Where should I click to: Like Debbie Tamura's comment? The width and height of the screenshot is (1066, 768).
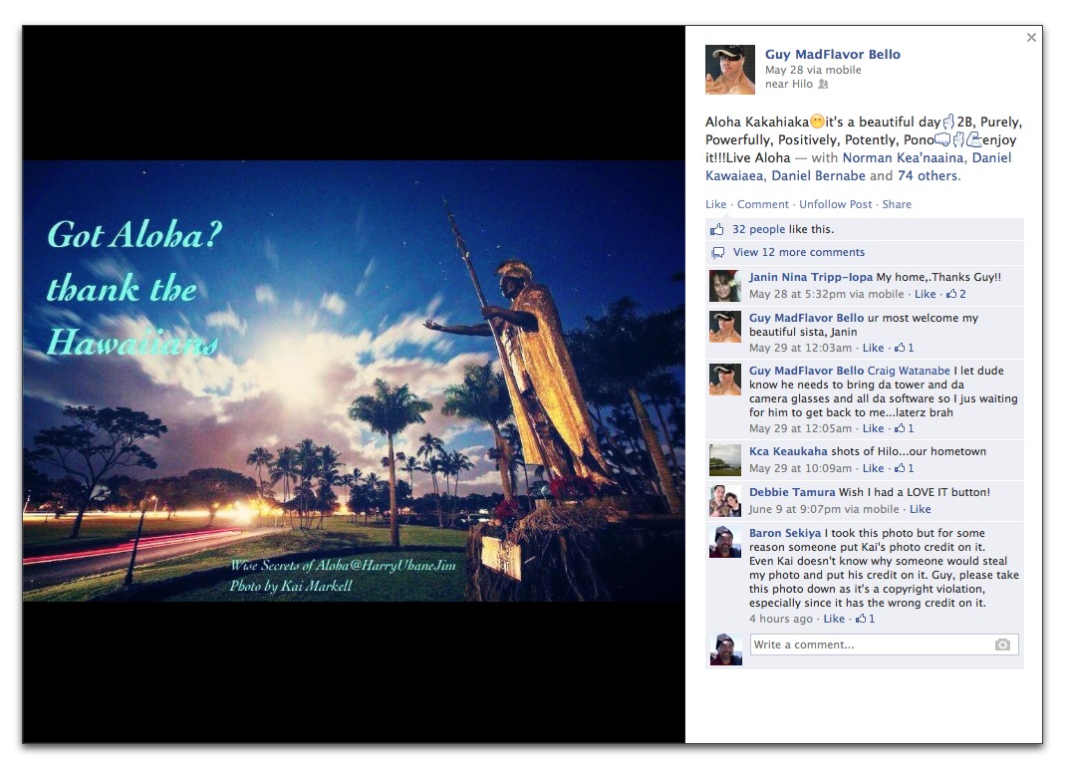coord(920,510)
